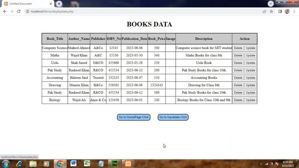The width and height of the screenshot is (299, 168).
Task: Click the site info icon in address bar
Action: tap(28, 11)
